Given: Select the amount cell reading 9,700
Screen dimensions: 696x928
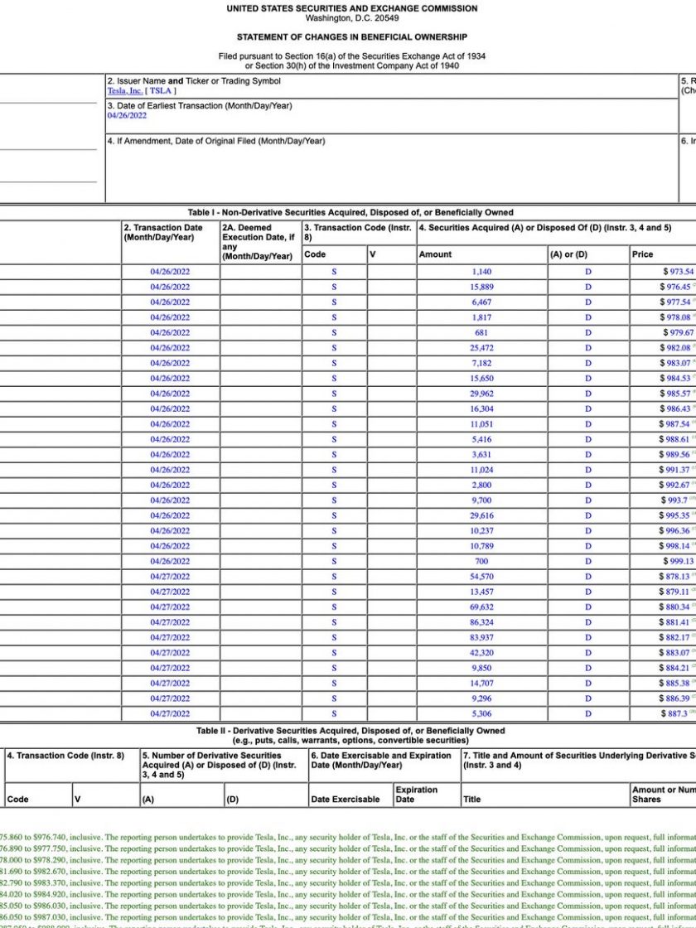Looking at the screenshot, I should [x=481, y=500].
